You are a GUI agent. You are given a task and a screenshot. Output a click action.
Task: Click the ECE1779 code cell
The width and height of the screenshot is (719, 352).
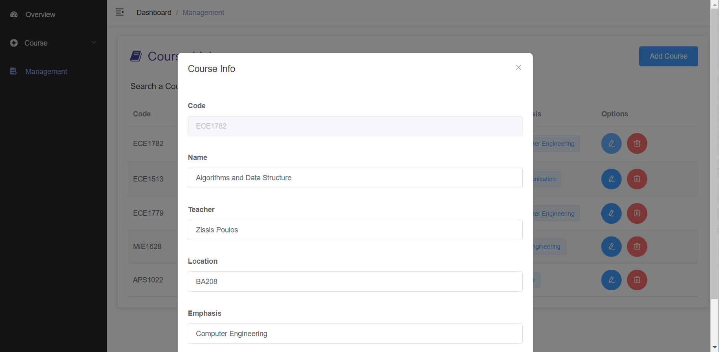[148, 213]
